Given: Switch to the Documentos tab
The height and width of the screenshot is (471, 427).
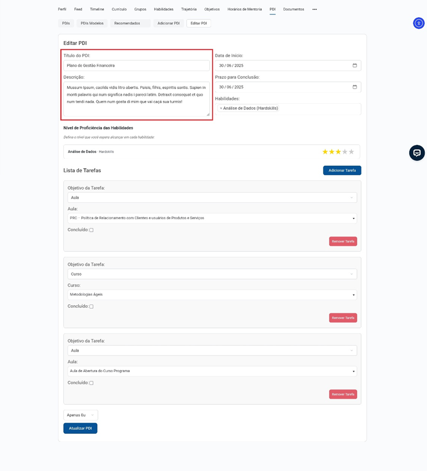Looking at the screenshot, I should click(x=293, y=9).
